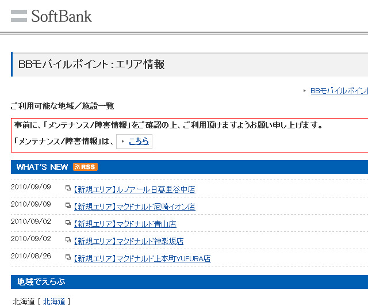Open the こちら maintenance info link
Viewport: 368px width, 305px height.
pos(139,141)
